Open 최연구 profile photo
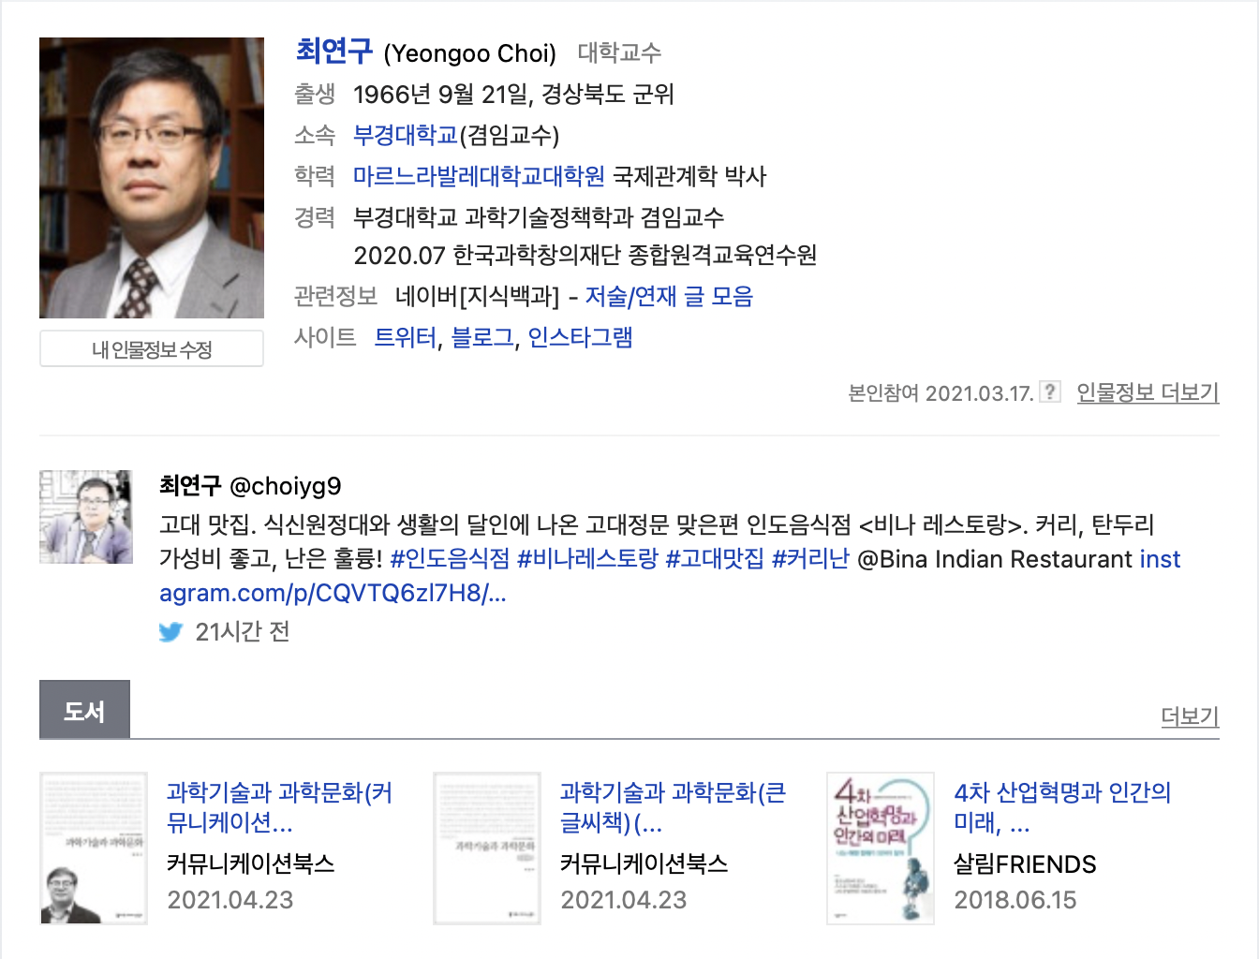1259x959 pixels. (152, 178)
